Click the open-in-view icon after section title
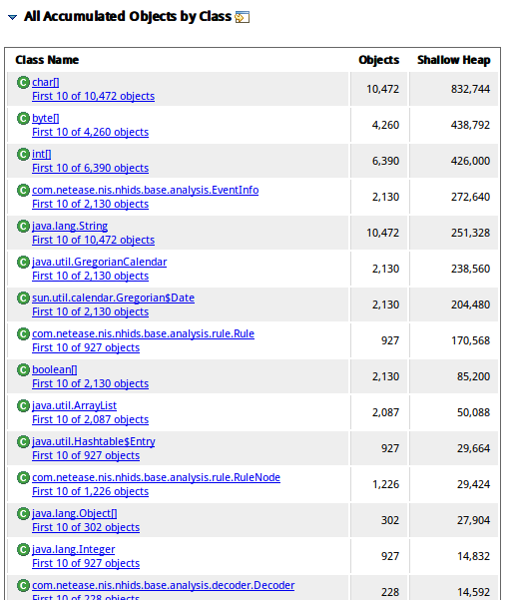The image size is (516, 600). tap(243, 17)
